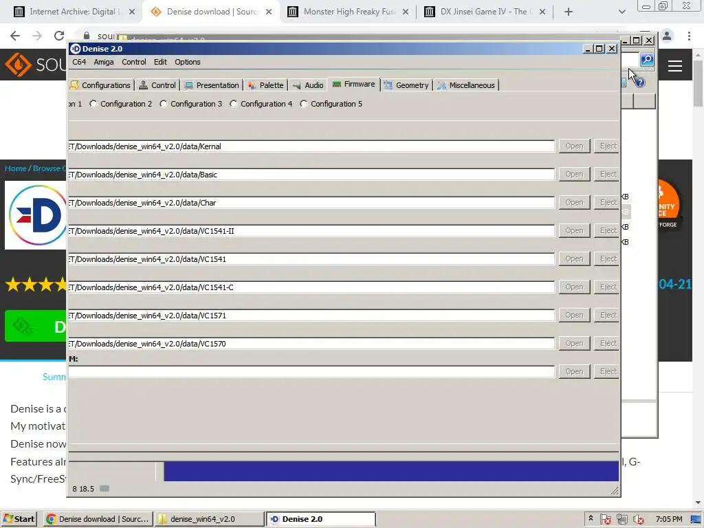
Task: Click the Home breadcrumb link
Action: [16, 168]
